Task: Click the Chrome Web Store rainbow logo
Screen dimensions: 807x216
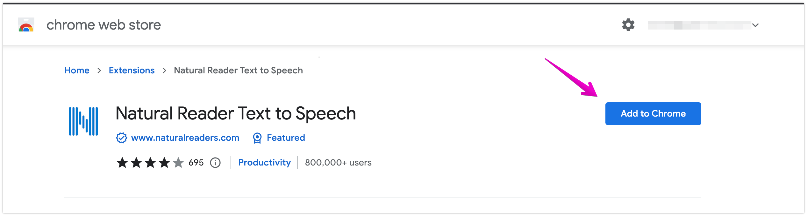Action: (x=26, y=25)
